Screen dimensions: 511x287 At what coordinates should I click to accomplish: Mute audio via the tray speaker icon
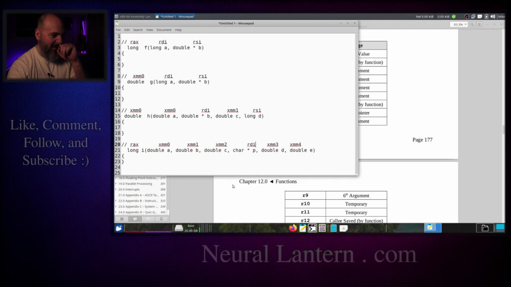pyautogui.click(x=493, y=16)
